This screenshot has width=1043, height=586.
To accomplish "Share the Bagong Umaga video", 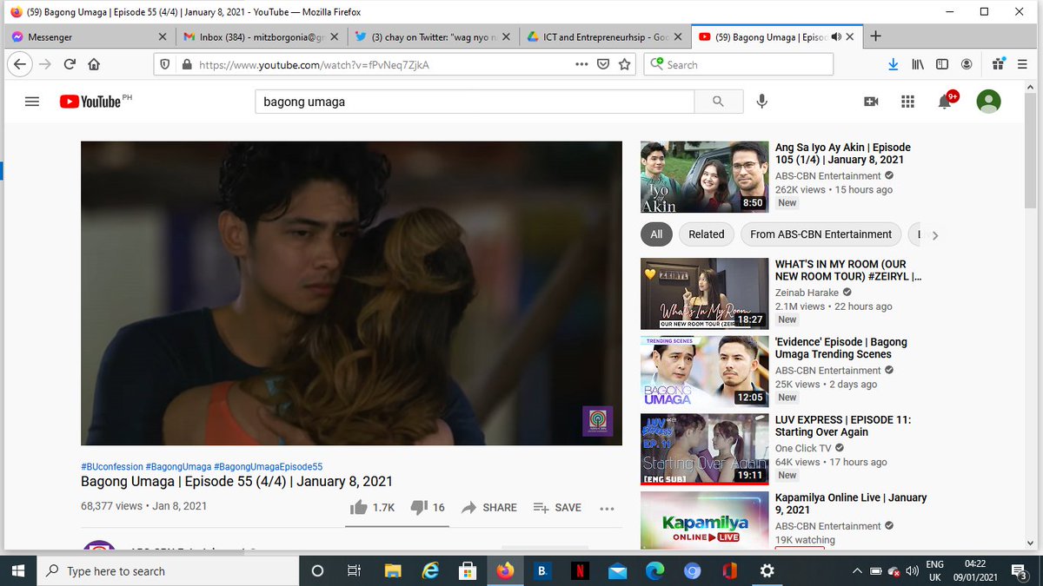I will [489, 507].
